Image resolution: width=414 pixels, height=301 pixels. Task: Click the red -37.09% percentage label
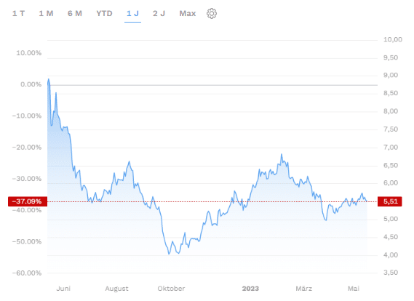click(x=28, y=201)
